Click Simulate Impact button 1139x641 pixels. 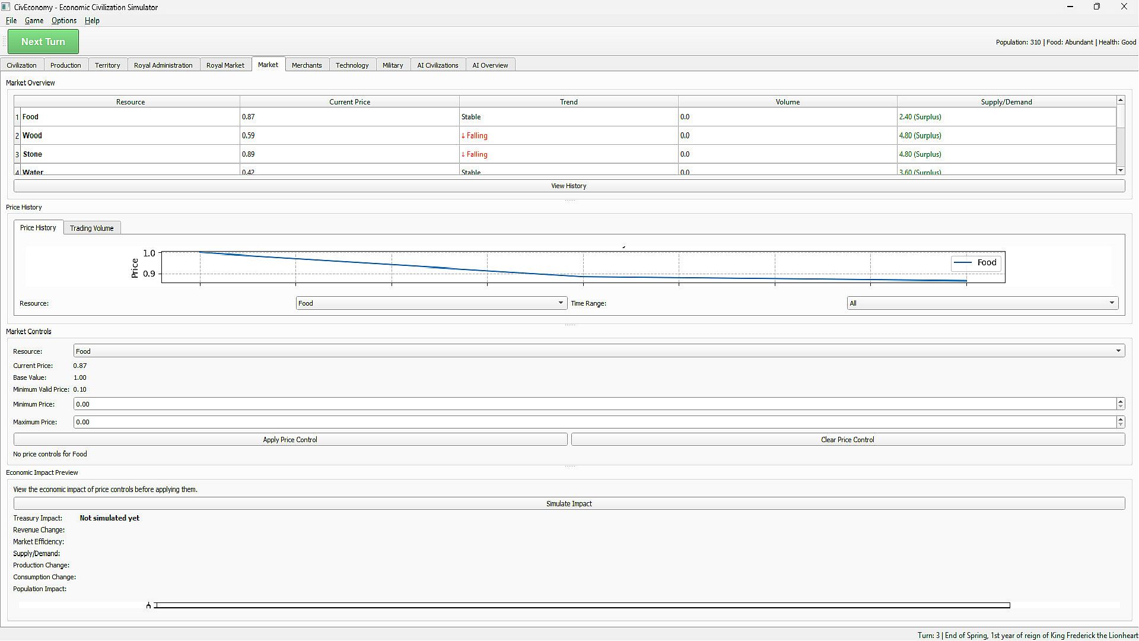568,504
